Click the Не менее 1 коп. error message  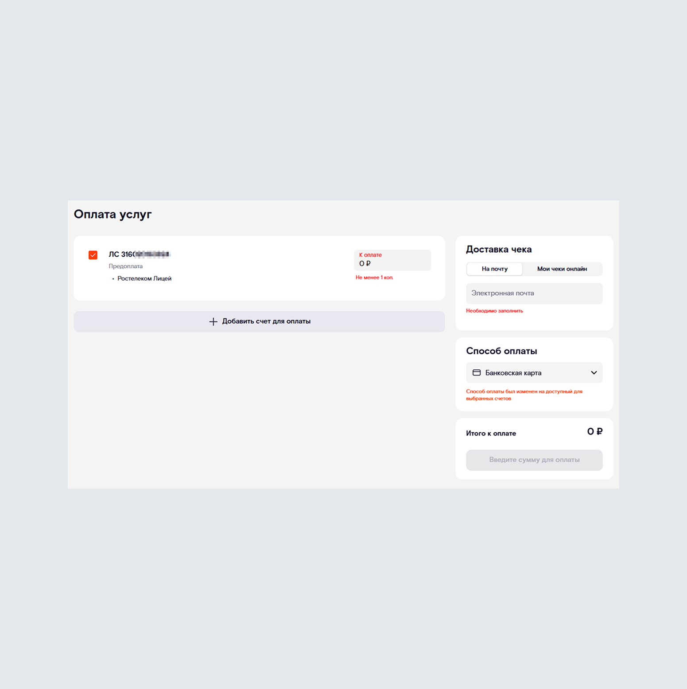coord(374,278)
